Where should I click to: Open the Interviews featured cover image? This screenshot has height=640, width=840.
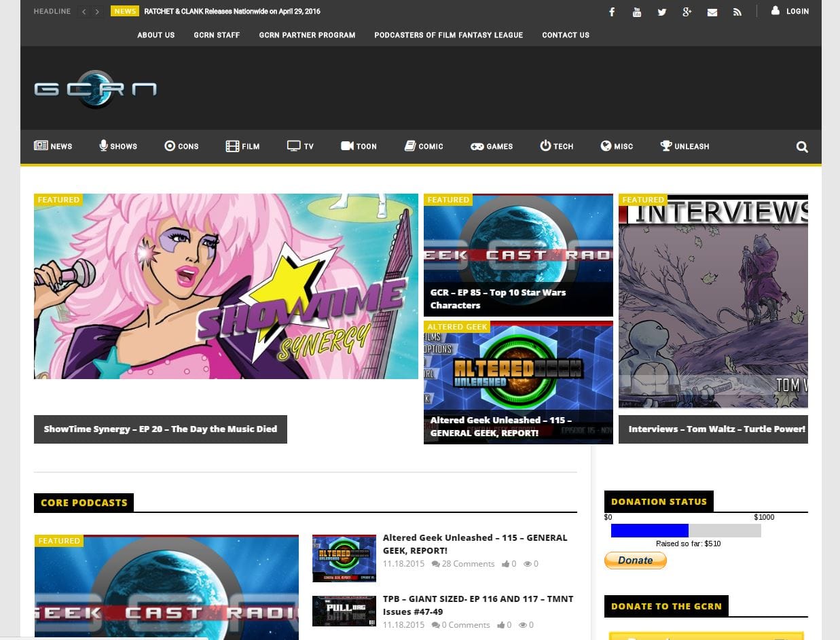[713, 301]
